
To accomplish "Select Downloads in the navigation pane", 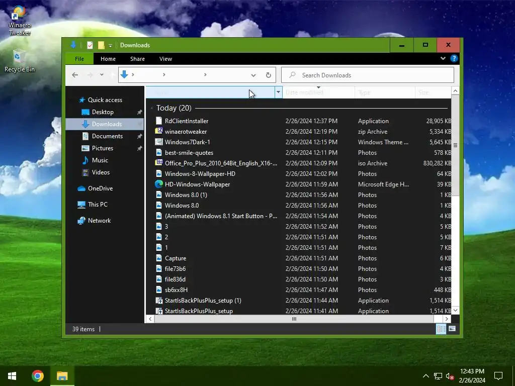I will 105,124.
